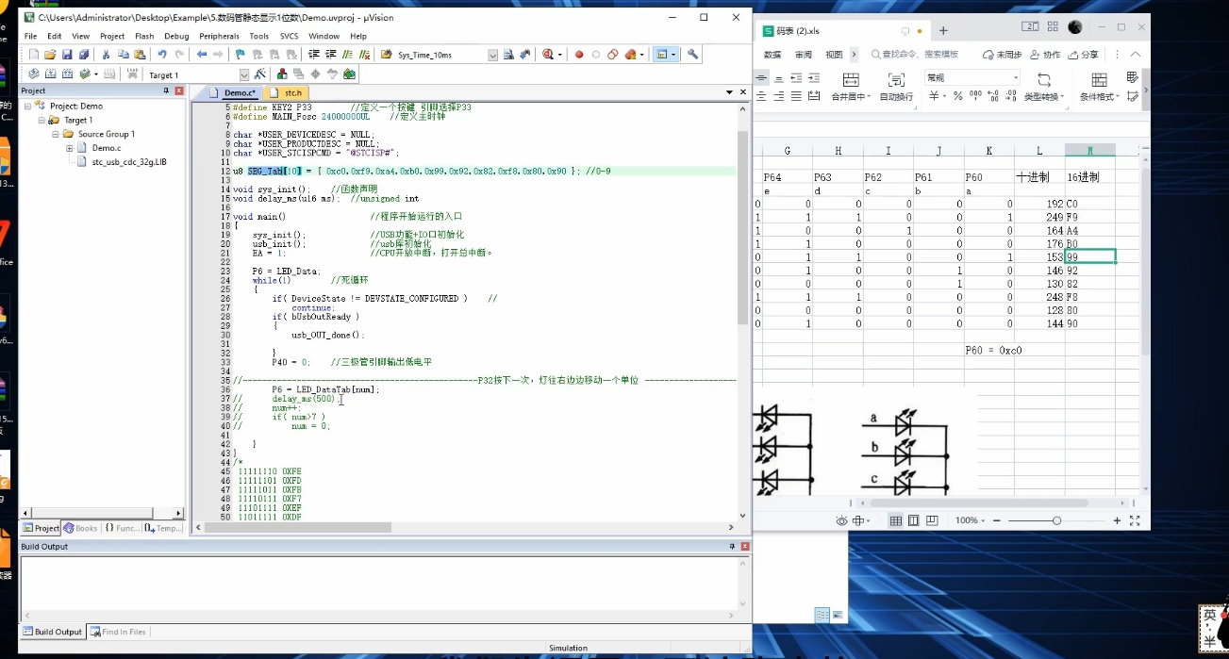Open Options for Target magic wand icon
The width and height of the screenshot is (1229, 659).
259,74
